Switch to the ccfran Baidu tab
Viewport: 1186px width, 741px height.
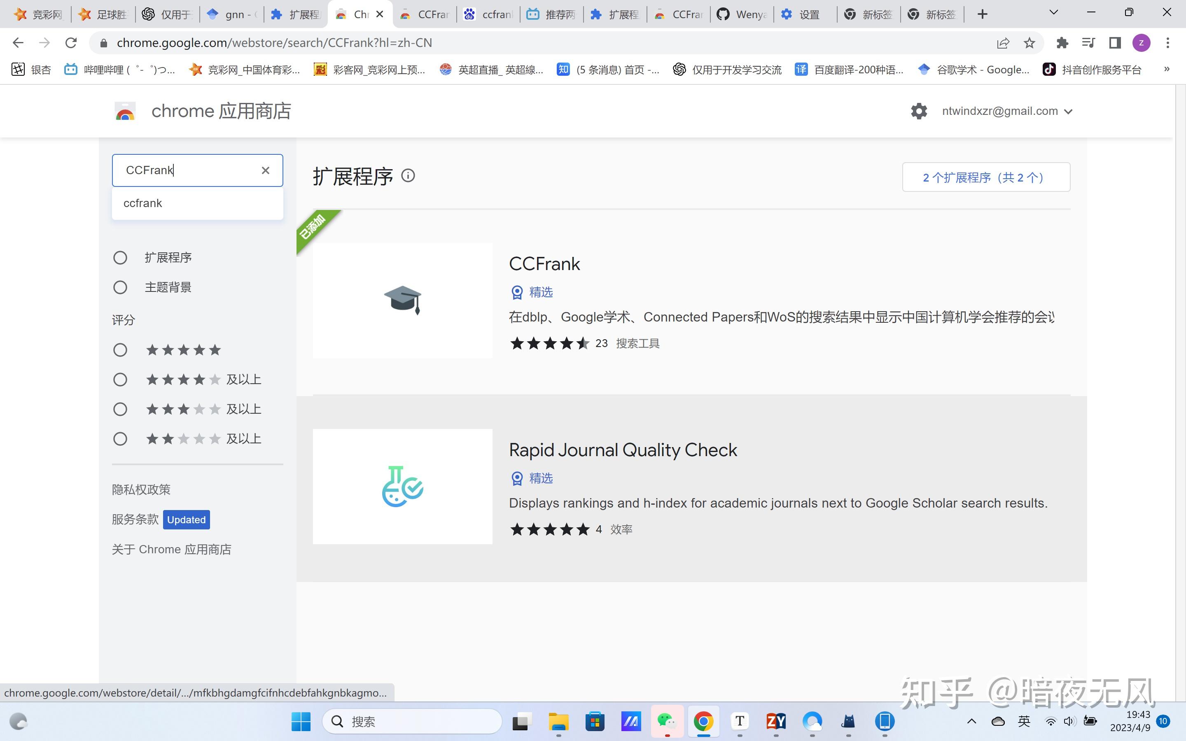(488, 14)
